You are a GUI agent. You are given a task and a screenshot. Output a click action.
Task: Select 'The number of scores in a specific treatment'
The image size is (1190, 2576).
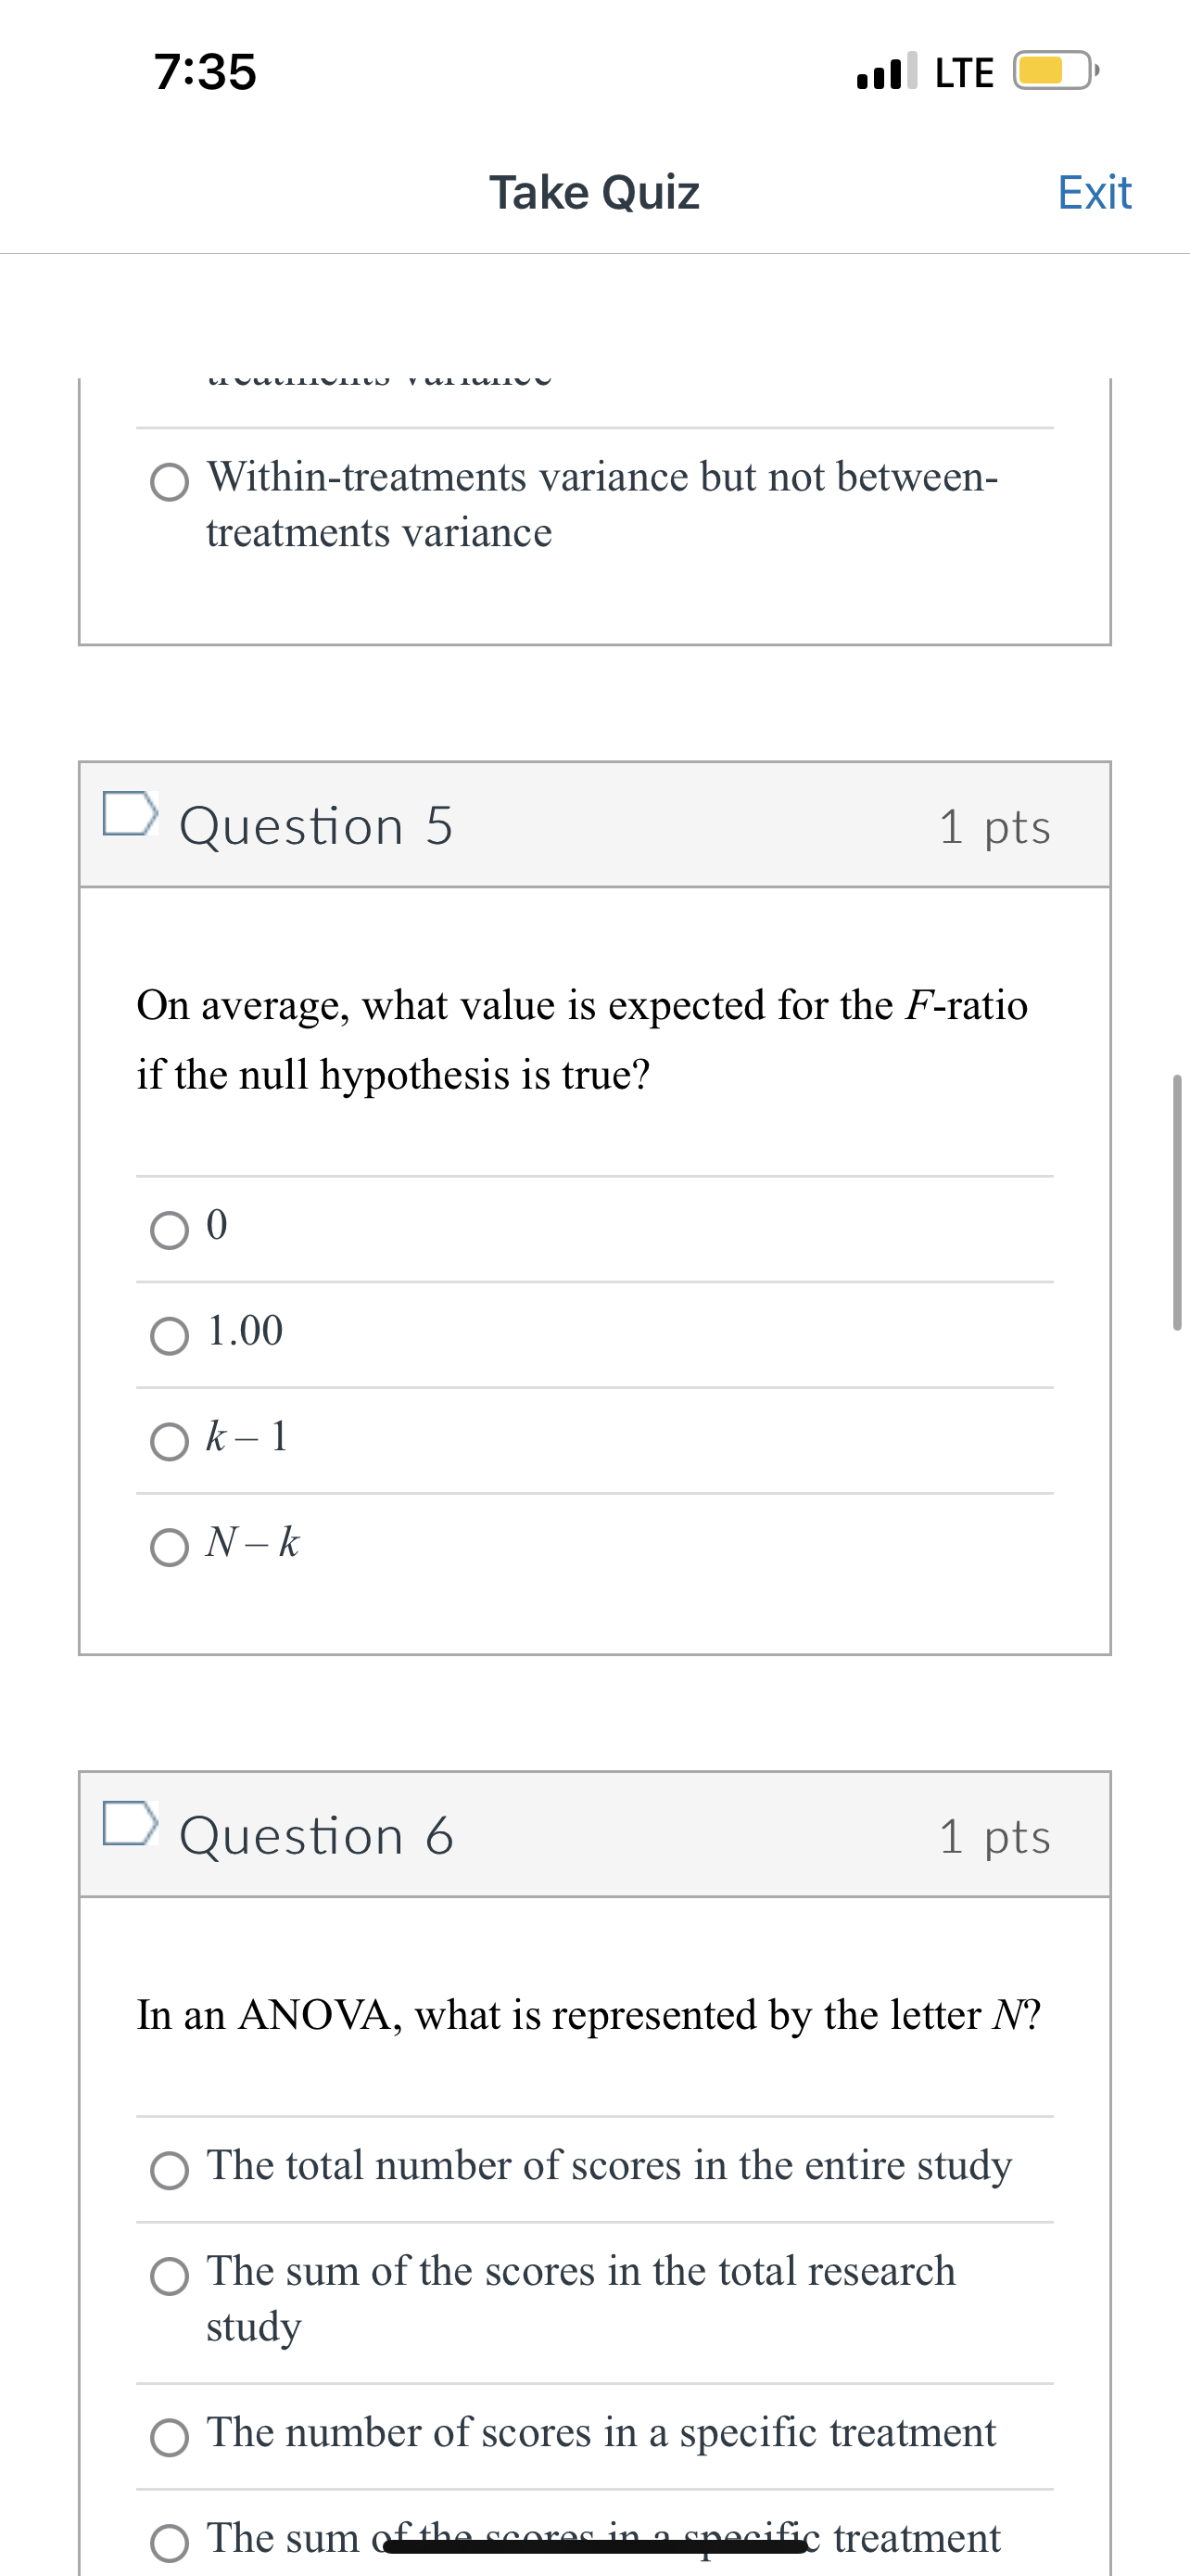tap(171, 2434)
